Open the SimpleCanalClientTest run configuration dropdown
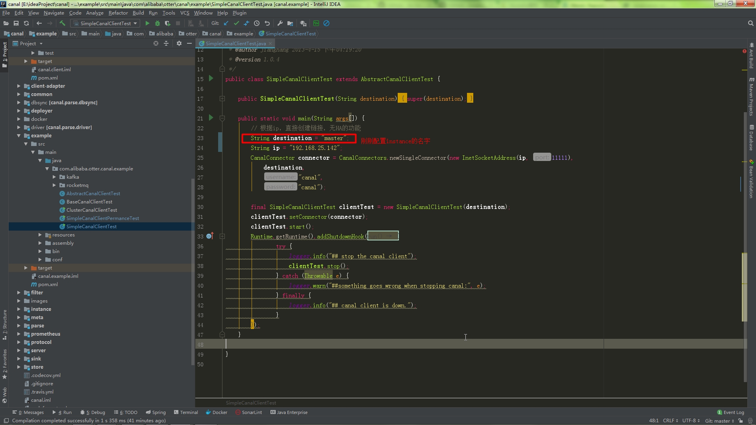756x425 pixels. [x=105, y=23]
